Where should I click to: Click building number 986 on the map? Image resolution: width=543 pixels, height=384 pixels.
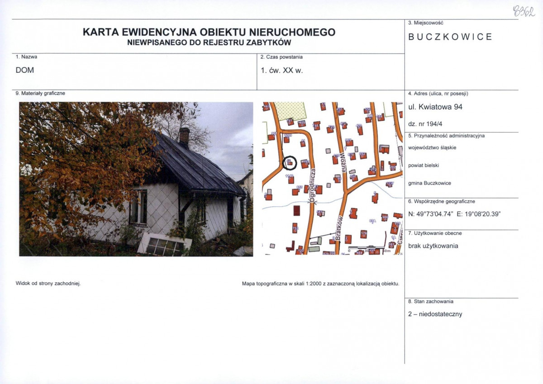pyautogui.click(x=385, y=217)
